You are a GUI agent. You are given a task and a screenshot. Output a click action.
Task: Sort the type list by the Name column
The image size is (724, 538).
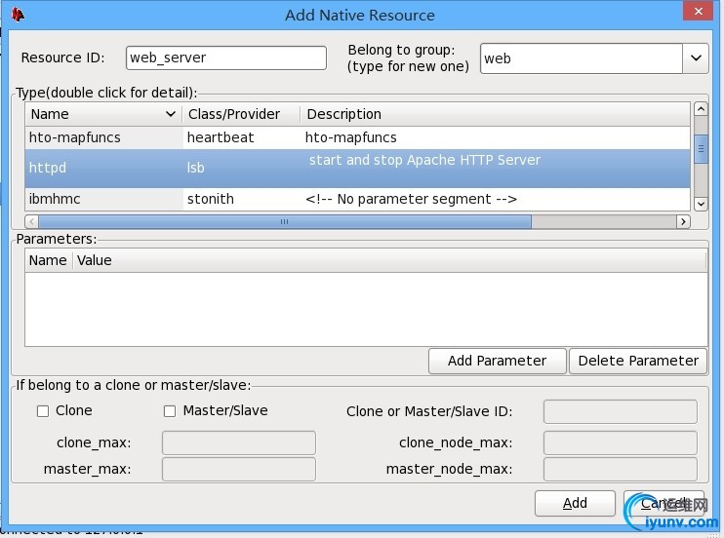coord(102,114)
